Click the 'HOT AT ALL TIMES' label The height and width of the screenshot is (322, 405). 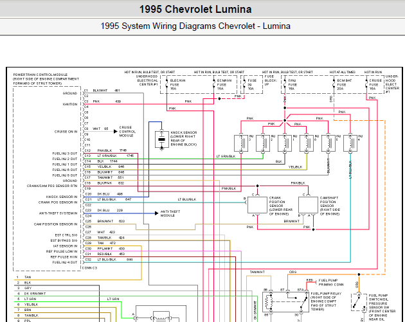343,72
